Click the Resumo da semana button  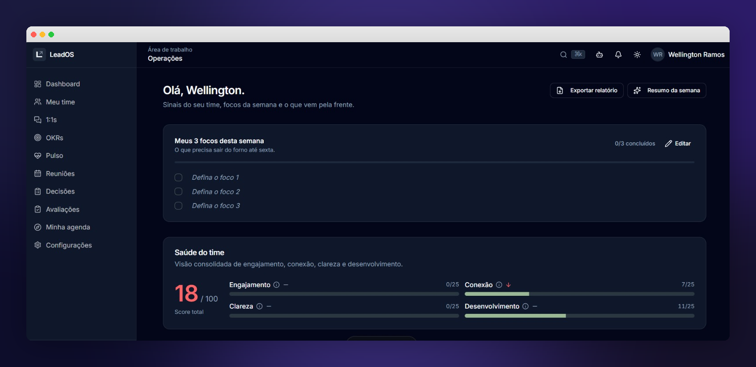667,91
